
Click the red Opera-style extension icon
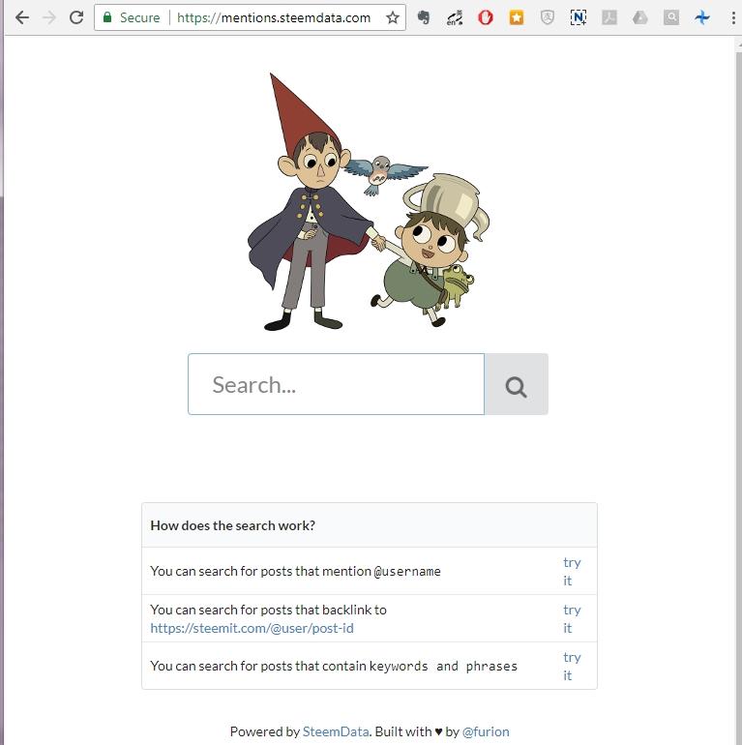coord(486,17)
